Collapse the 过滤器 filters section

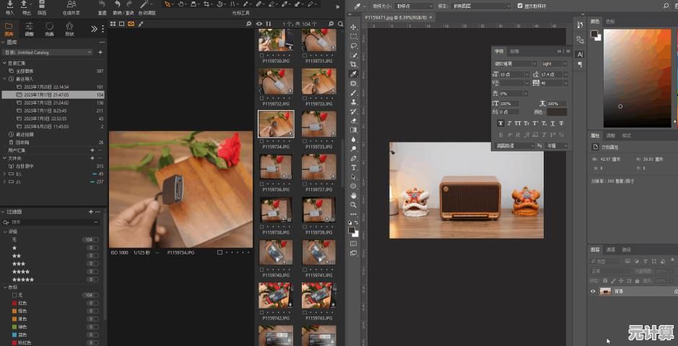(3, 212)
